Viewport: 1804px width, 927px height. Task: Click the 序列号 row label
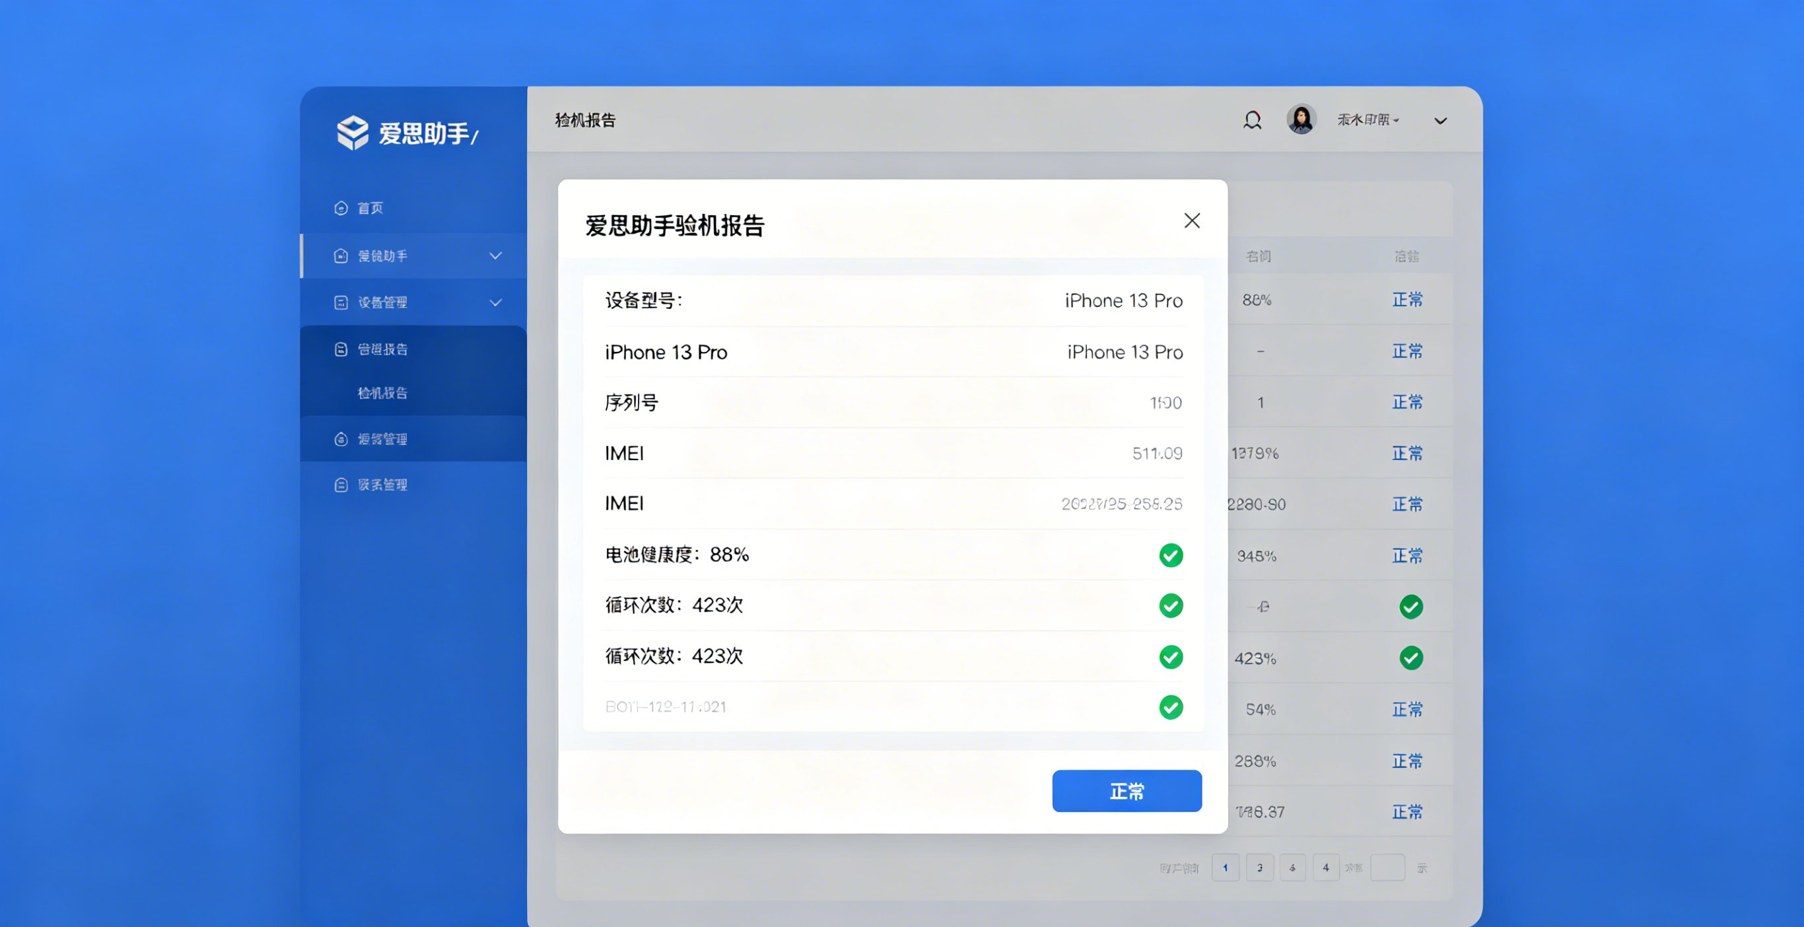tap(632, 403)
